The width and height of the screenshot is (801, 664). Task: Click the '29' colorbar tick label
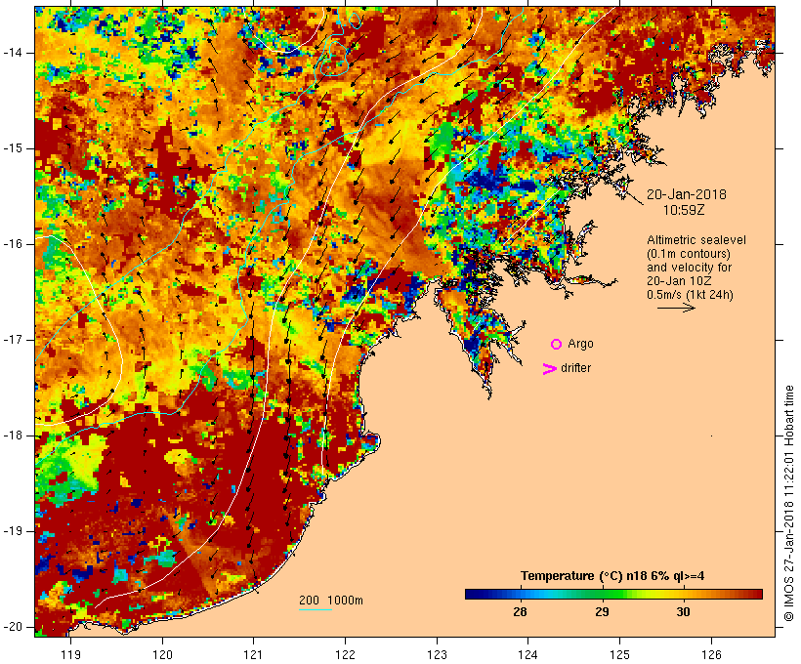click(x=603, y=612)
